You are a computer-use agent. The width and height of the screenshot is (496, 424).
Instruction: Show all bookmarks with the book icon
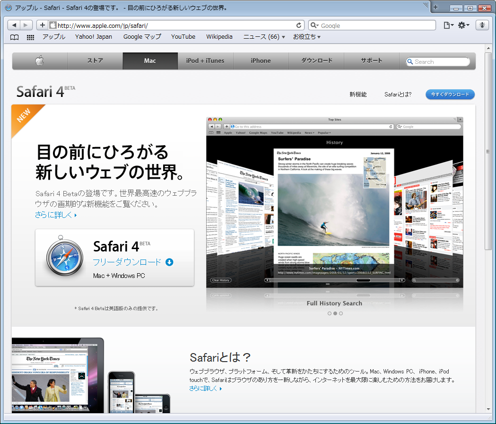(14, 37)
